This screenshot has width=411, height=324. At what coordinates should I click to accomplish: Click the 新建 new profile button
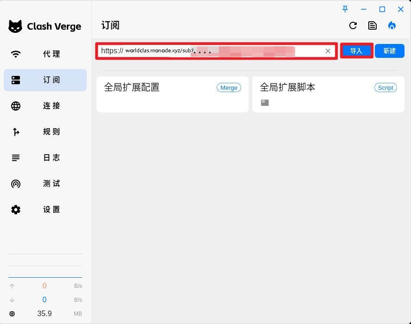coord(390,51)
